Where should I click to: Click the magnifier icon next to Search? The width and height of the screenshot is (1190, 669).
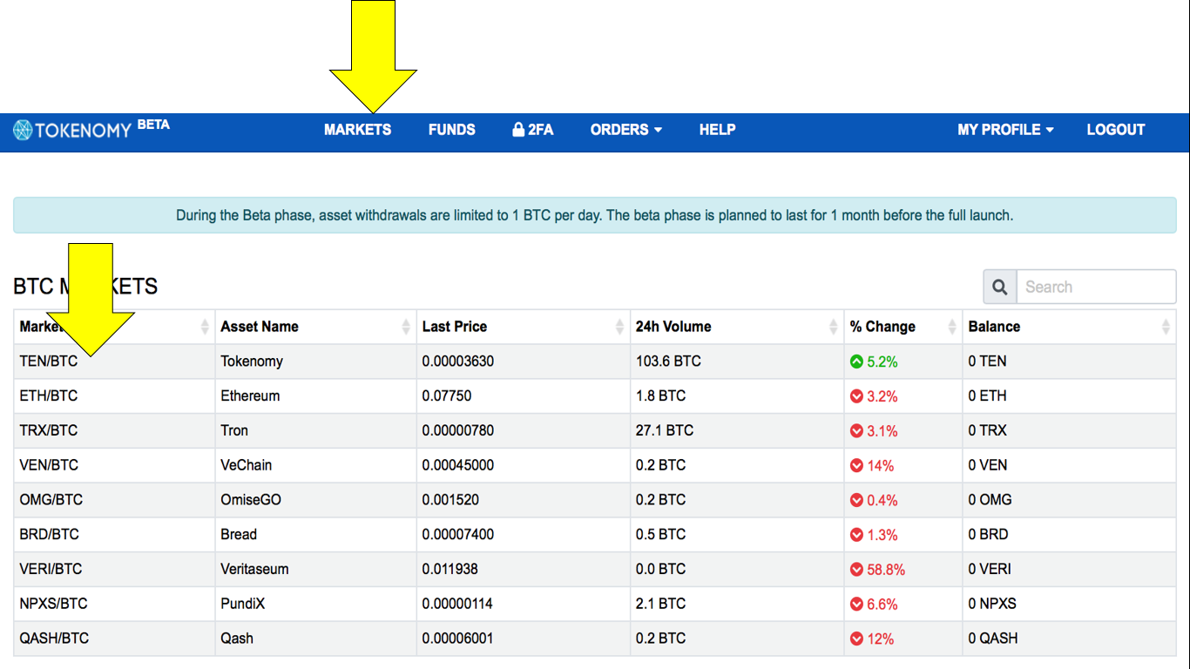pyautogui.click(x=1000, y=287)
